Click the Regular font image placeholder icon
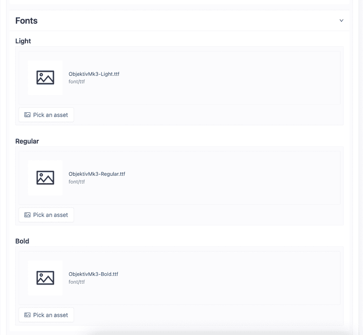363x335 pixels. [45, 178]
